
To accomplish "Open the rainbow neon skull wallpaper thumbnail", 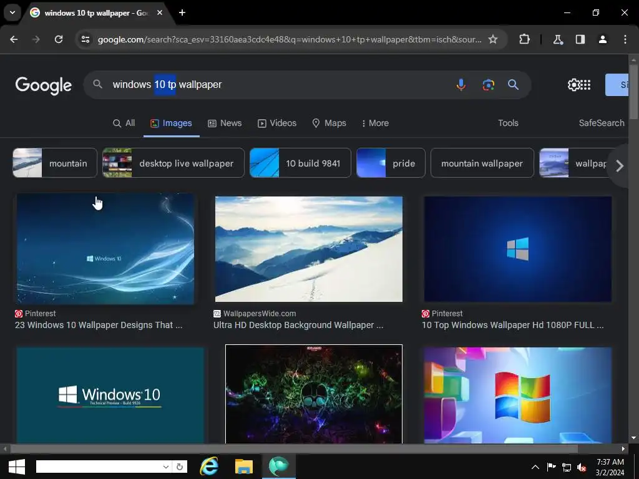I will point(314,394).
